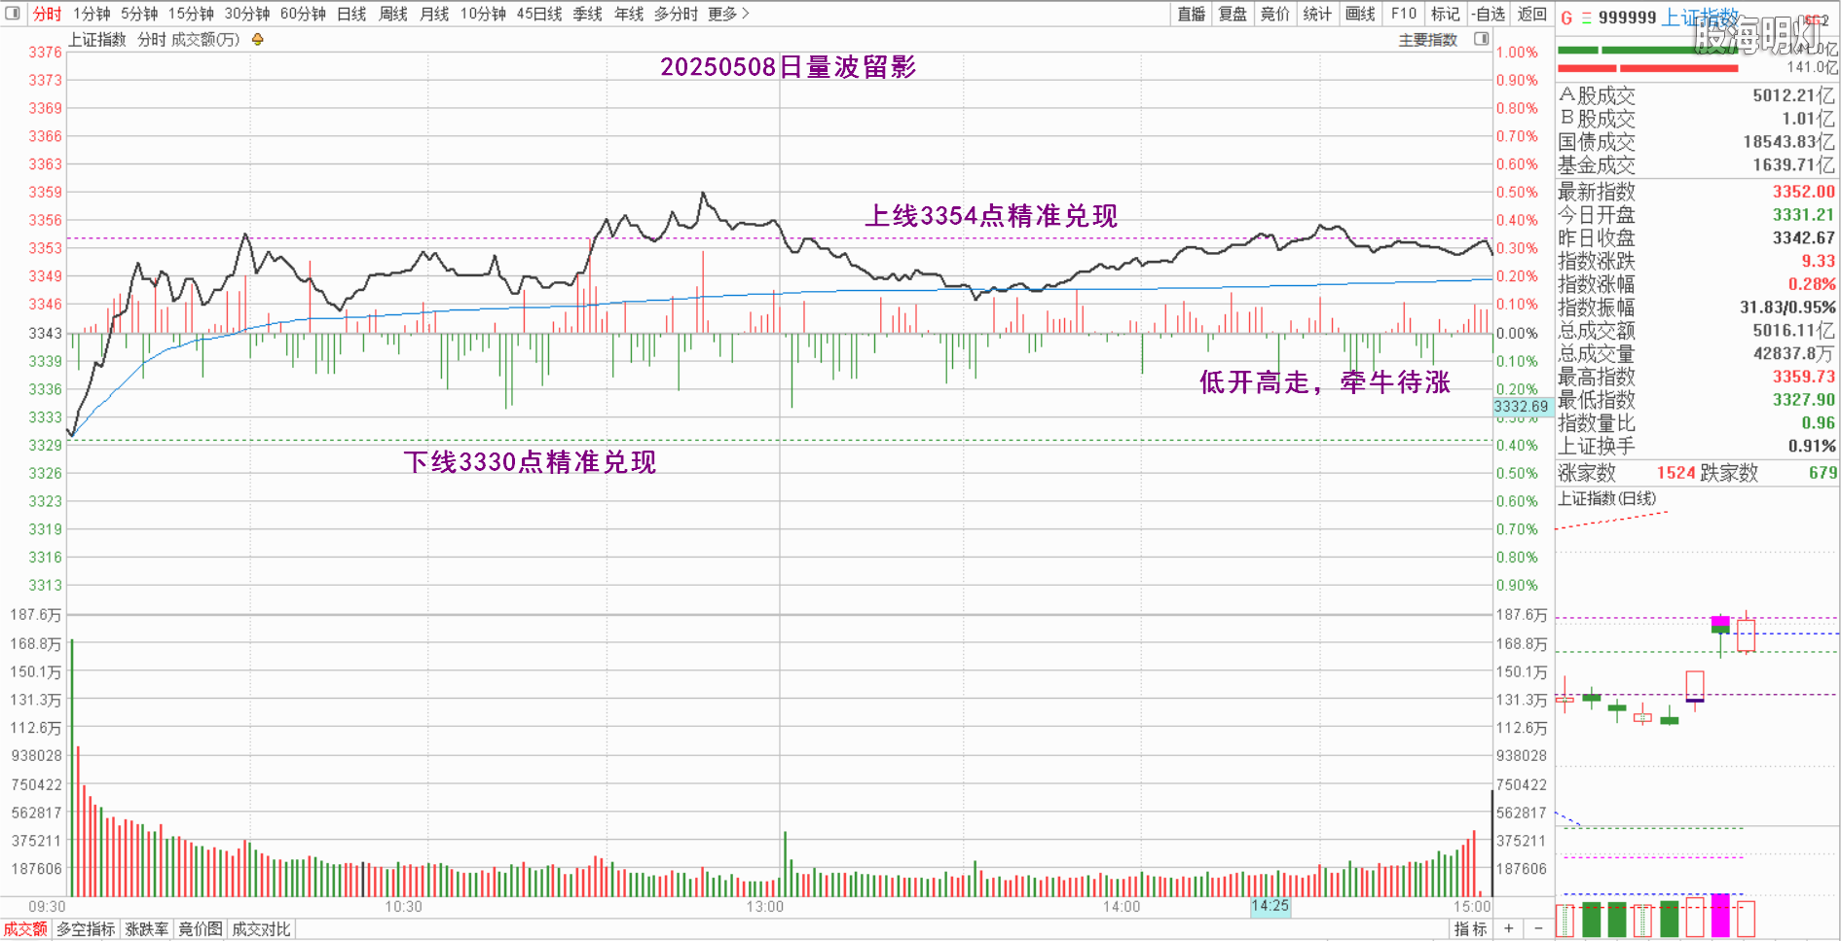The width and height of the screenshot is (1841, 941).
Task: Select the 涨跌率 bottom tab
Action: point(147,929)
